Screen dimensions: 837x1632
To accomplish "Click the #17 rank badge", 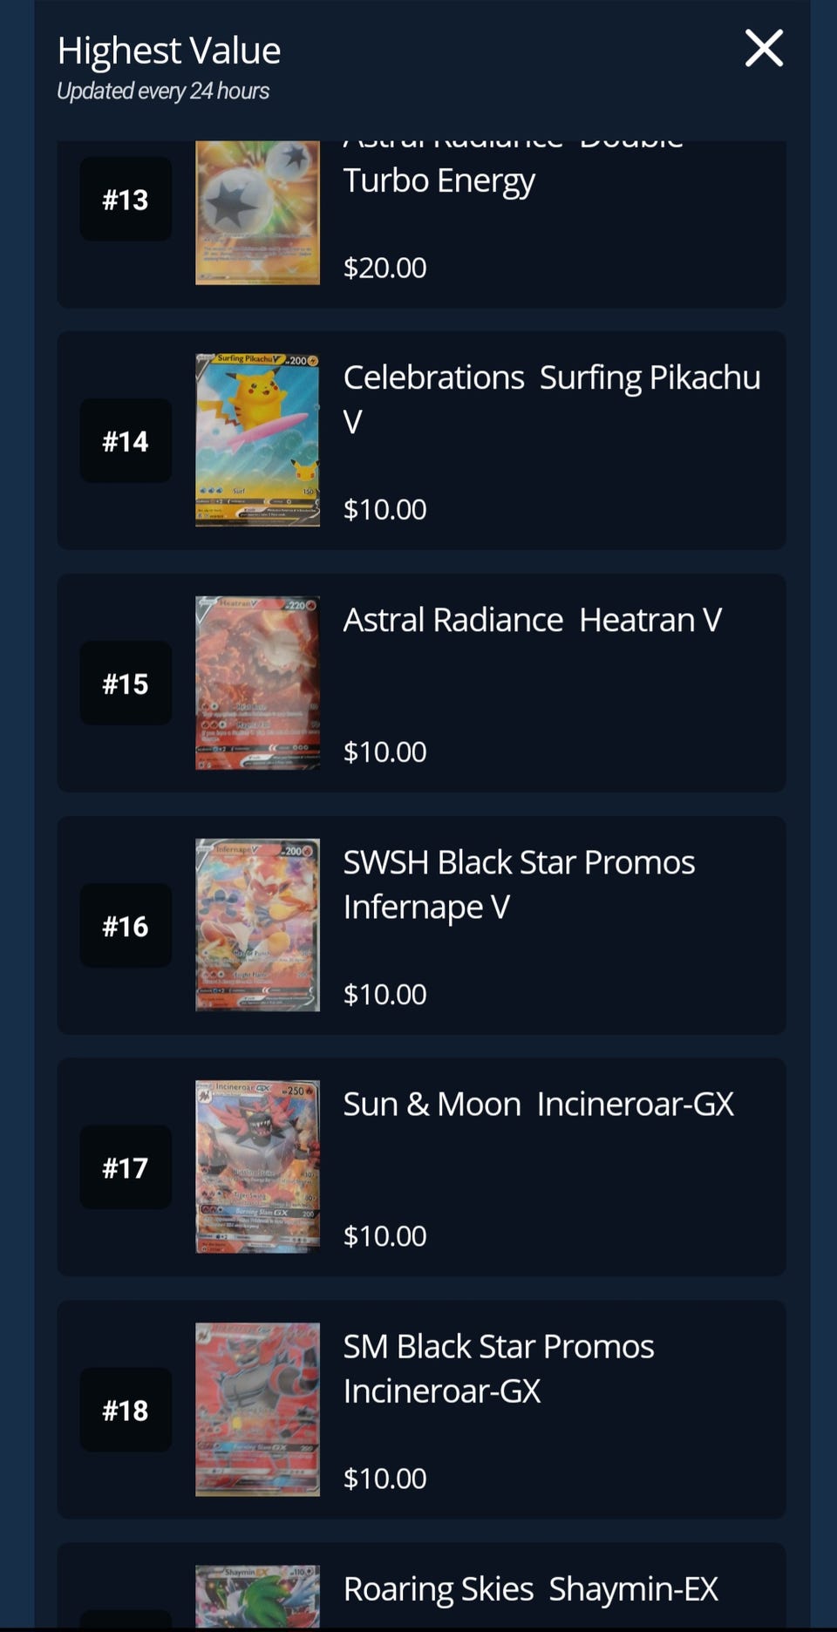I will point(126,1167).
